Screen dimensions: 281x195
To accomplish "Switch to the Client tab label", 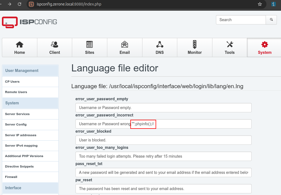I will [55, 52].
